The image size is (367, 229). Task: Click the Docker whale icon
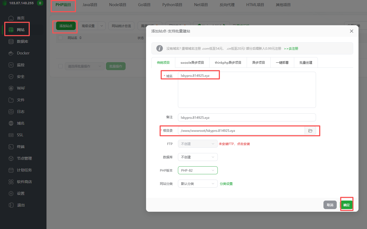click(11, 53)
